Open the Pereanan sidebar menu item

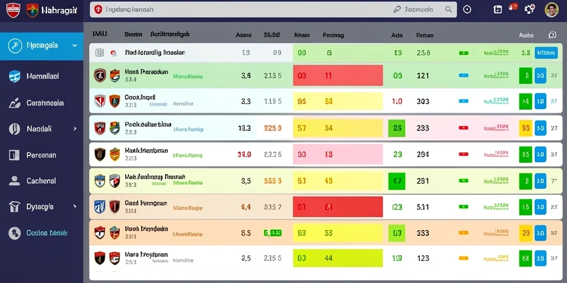(x=42, y=155)
